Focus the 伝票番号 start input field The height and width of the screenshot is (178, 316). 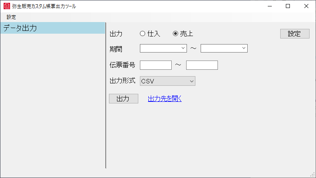click(156, 65)
